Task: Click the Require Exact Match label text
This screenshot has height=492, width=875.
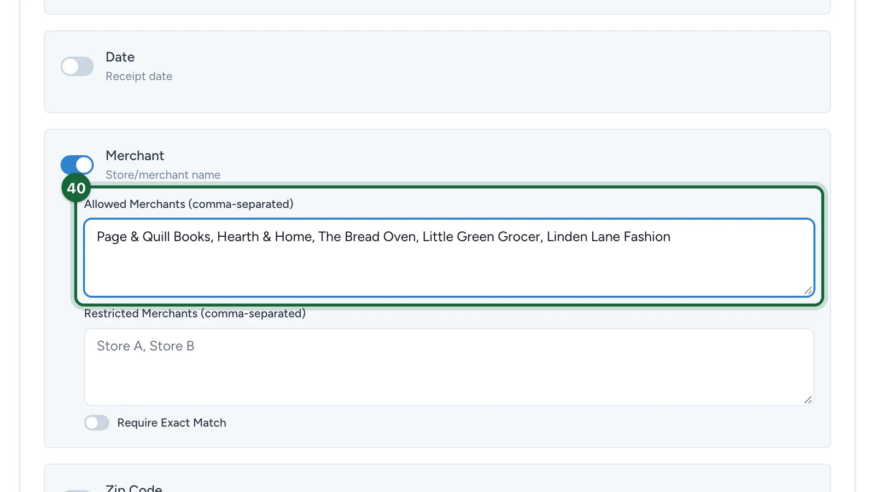Action: click(172, 423)
